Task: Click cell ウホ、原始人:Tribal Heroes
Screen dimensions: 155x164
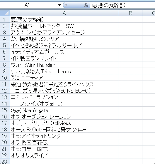Action: click(x=64, y=71)
